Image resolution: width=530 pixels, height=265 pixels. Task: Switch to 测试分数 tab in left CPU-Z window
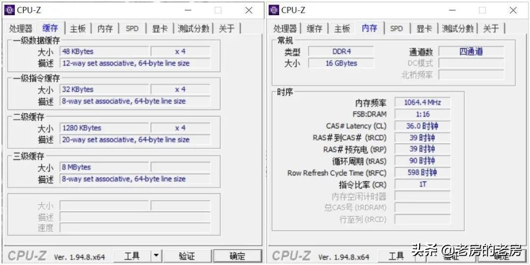coord(193,28)
